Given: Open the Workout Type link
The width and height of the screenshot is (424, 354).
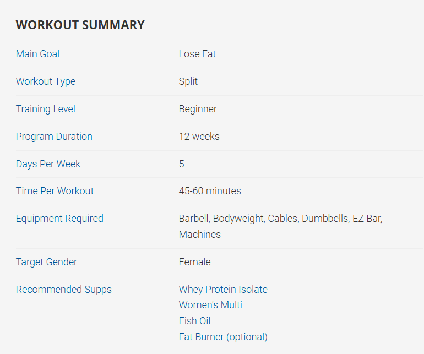Looking at the screenshot, I should (x=46, y=81).
